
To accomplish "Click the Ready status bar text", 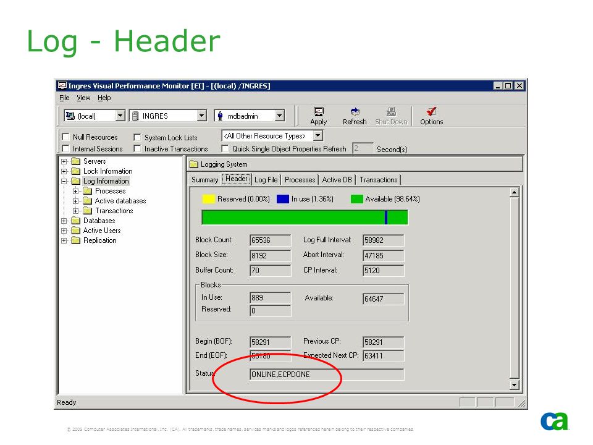I will 67,402.
